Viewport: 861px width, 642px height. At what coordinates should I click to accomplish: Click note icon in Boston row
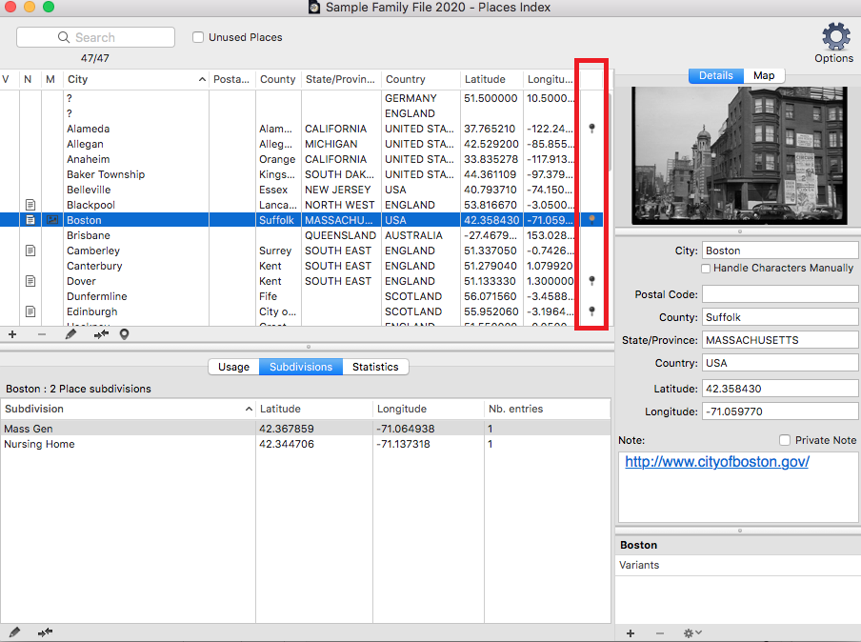pos(30,220)
